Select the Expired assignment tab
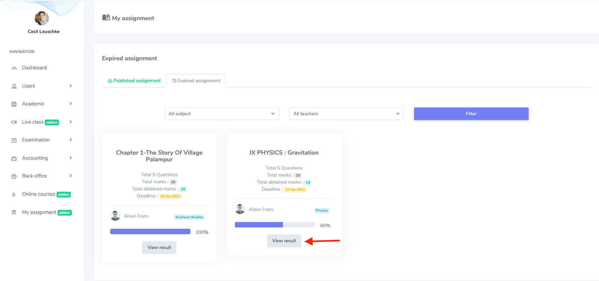The height and width of the screenshot is (281, 599). 196,81
